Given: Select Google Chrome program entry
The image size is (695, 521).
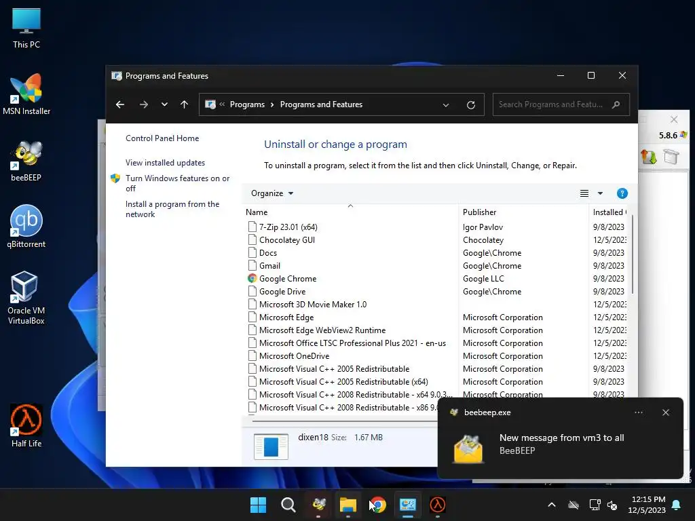Looking at the screenshot, I should [x=288, y=278].
